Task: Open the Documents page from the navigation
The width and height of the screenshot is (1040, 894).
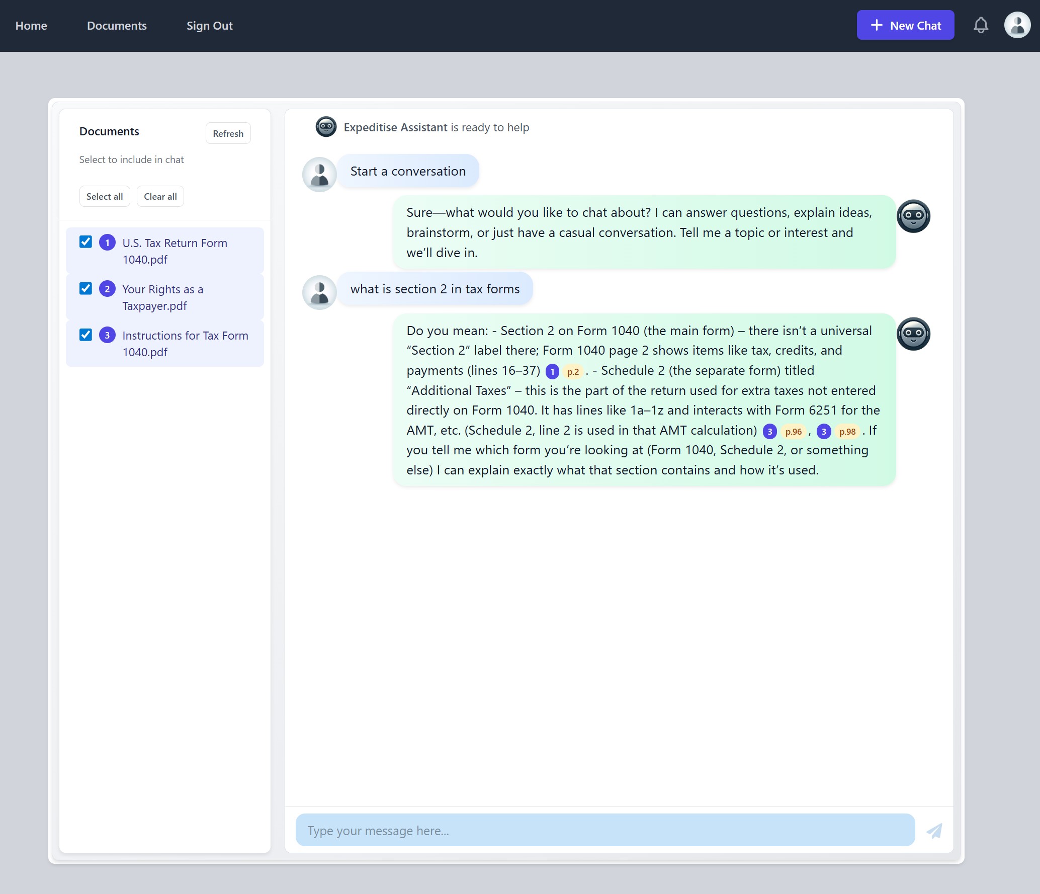Action: click(x=117, y=25)
